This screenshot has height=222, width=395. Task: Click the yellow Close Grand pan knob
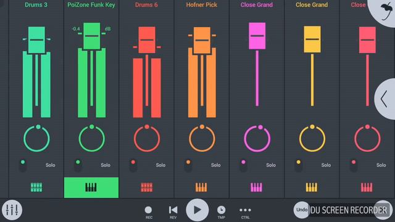(x=312, y=138)
